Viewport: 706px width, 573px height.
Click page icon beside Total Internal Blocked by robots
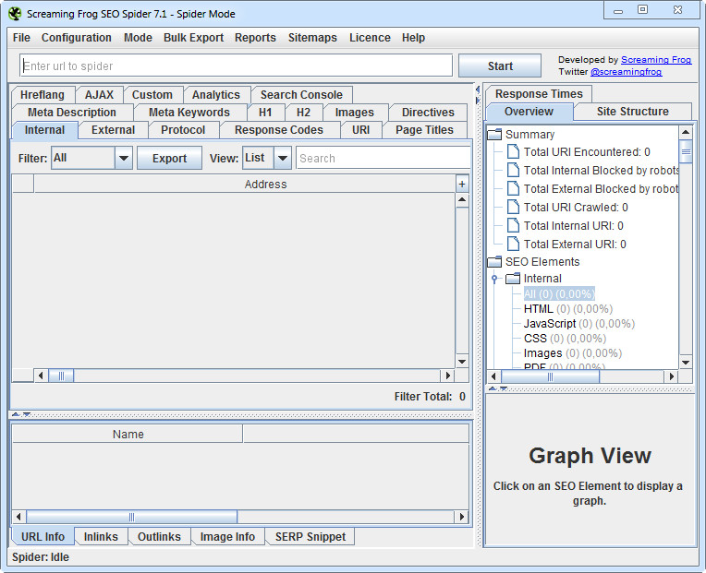513,171
